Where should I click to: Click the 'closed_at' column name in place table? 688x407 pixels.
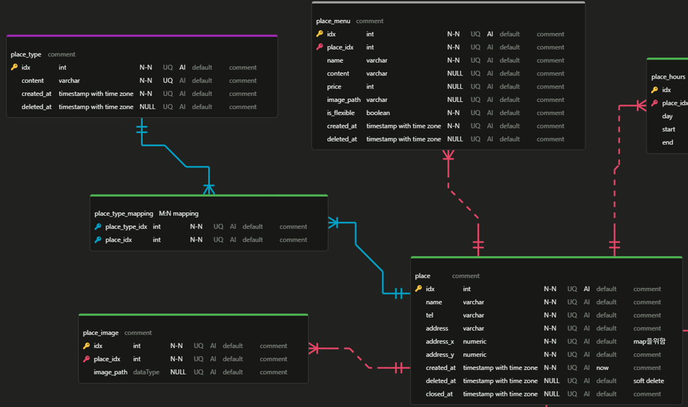[440, 394]
